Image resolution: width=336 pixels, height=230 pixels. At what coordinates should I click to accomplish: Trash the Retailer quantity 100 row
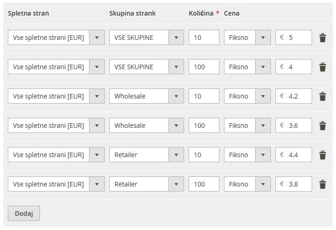[323, 184]
